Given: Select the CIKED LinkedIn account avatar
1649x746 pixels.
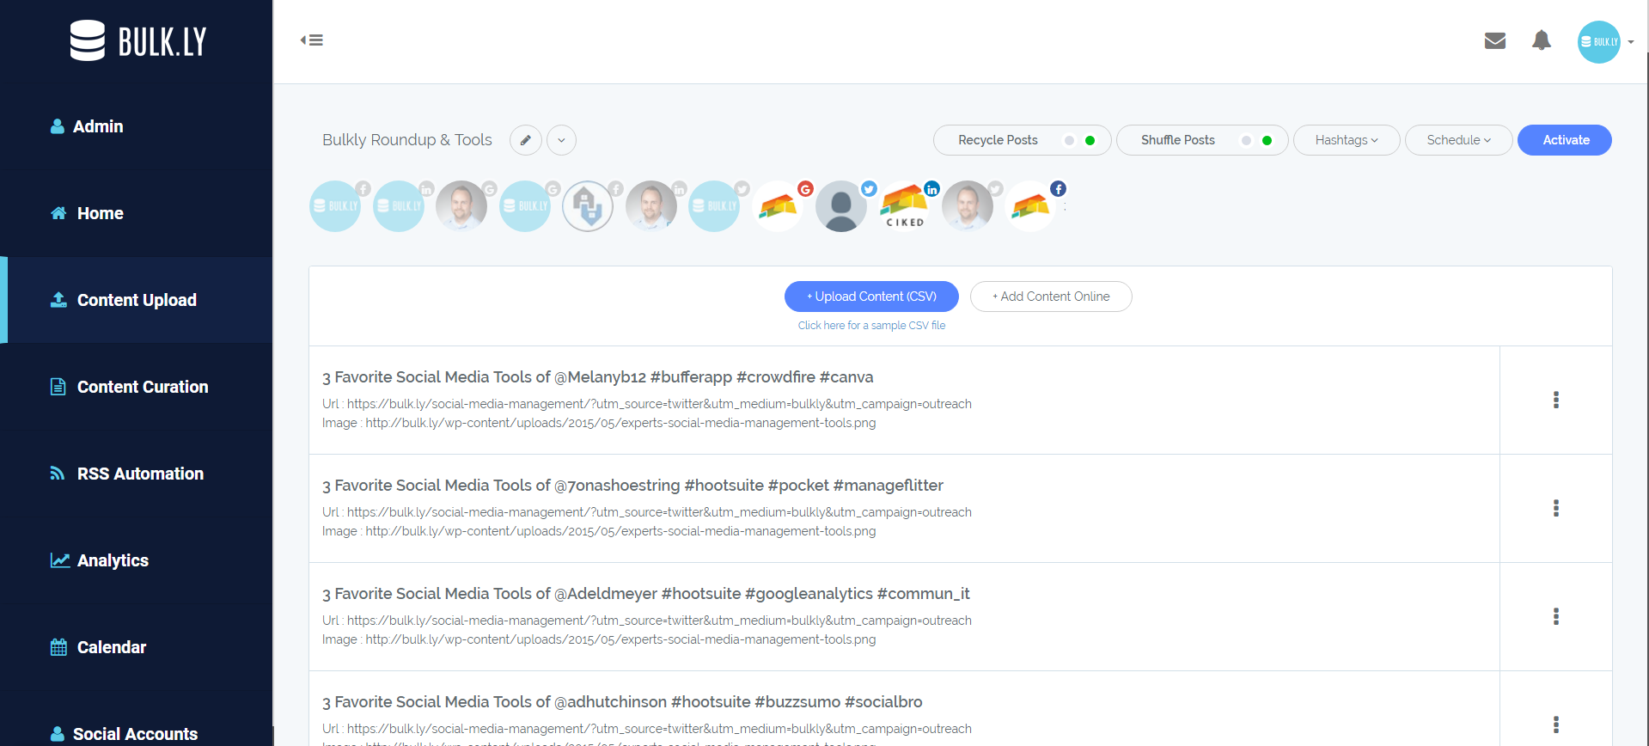Looking at the screenshot, I should pyautogui.click(x=905, y=206).
